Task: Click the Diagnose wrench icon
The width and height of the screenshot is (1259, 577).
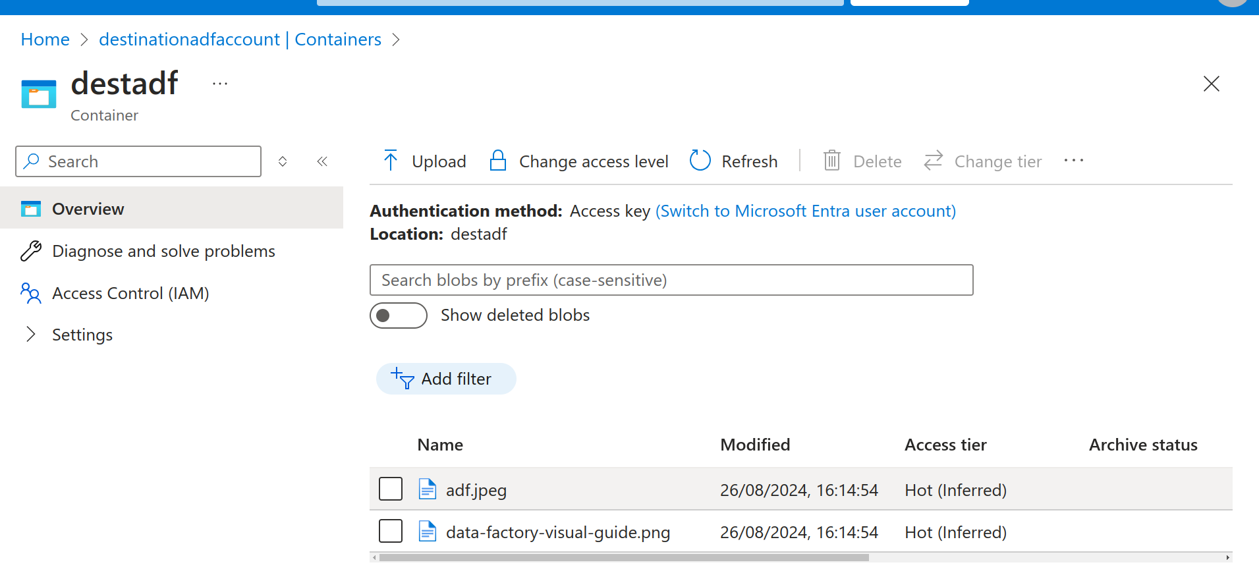Action: 31,251
